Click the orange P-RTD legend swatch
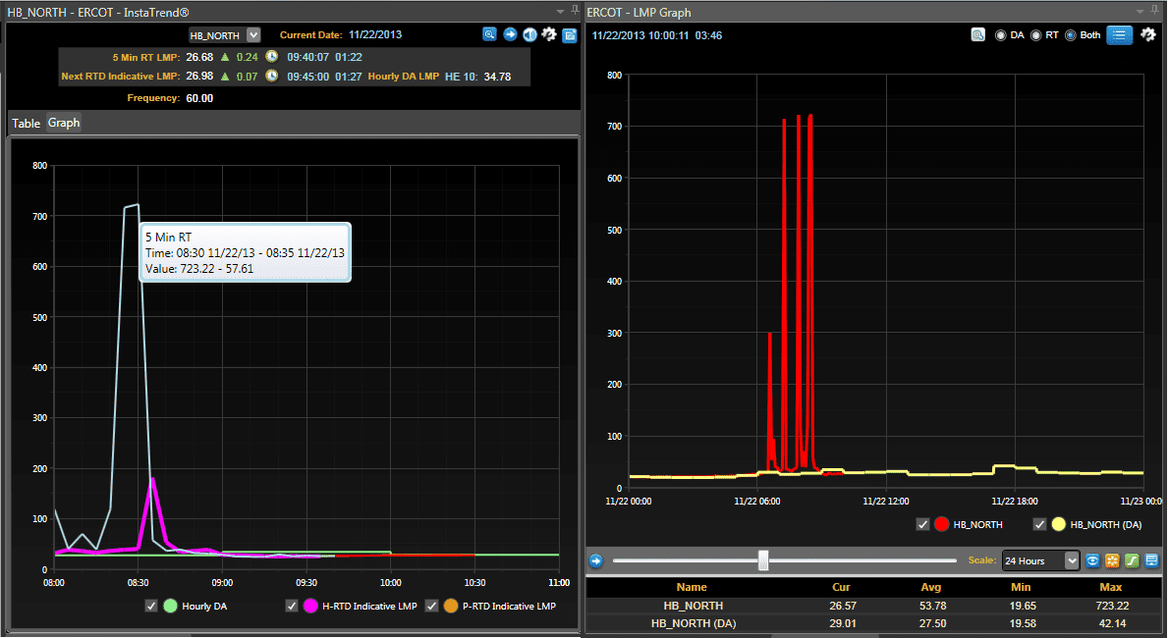This screenshot has height=638, width=1169. [x=450, y=606]
